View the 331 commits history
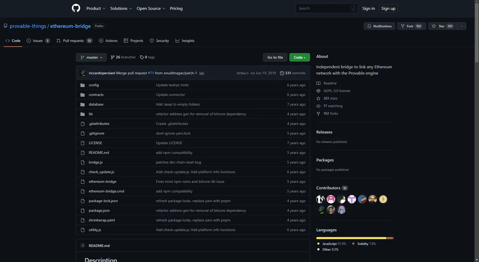 coord(293,73)
